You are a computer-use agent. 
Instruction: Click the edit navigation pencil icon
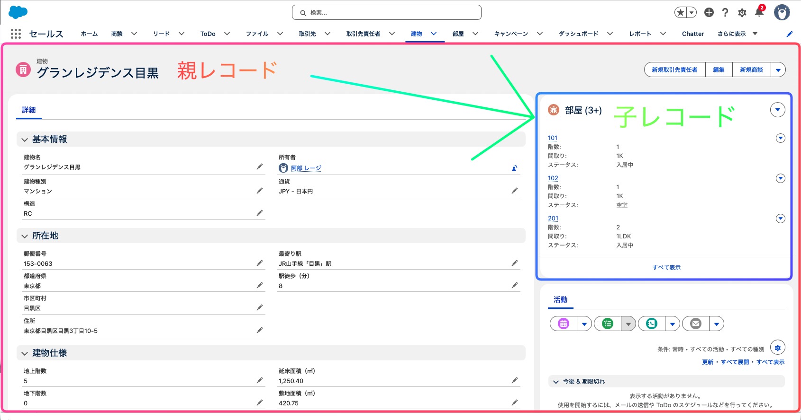tap(790, 34)
